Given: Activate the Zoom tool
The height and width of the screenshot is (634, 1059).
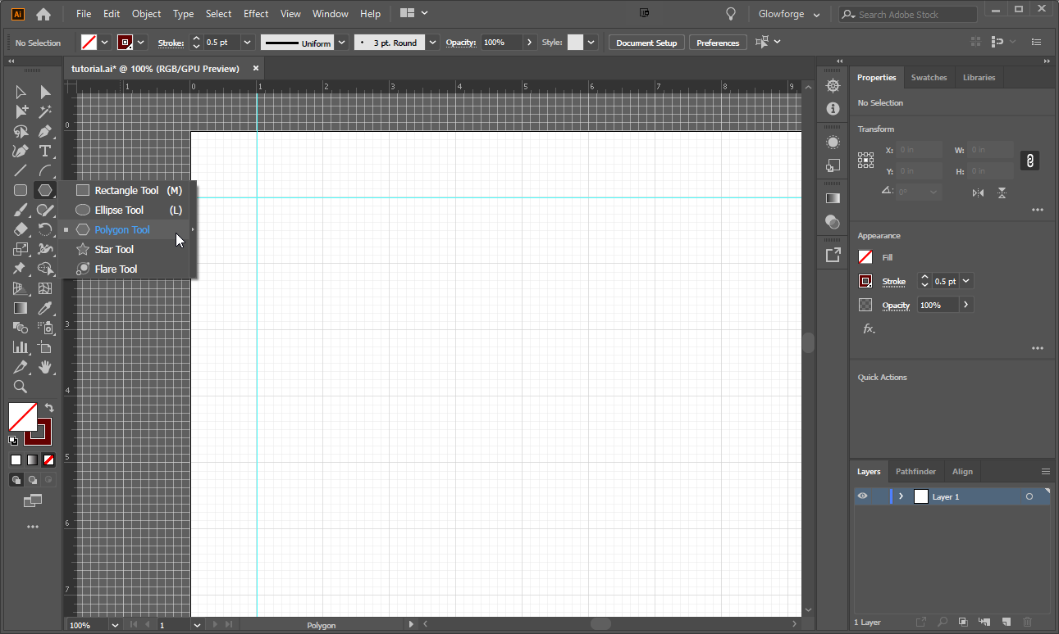Looking at the screenshot, I should coord(21,387).
